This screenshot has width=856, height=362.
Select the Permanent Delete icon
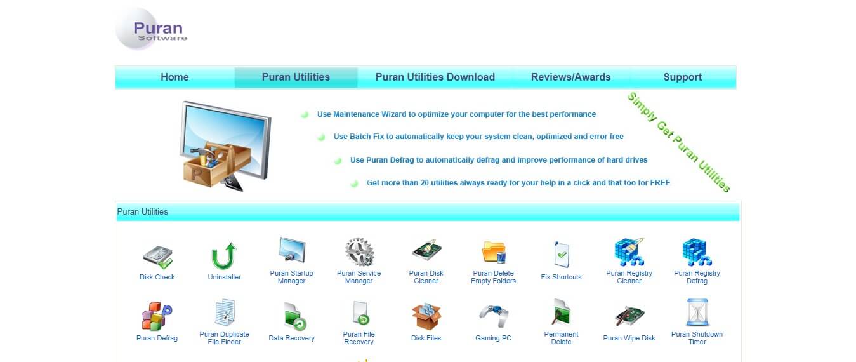pos(562,312)
